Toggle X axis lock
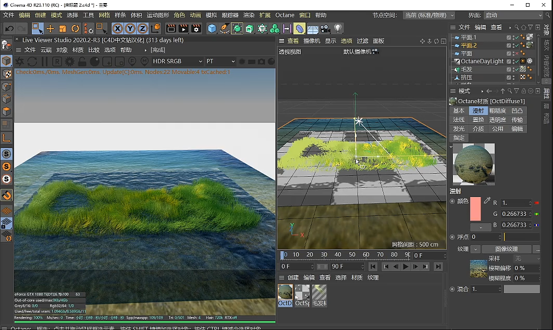This screenshot has width=553, height=330. pos(117,29)
